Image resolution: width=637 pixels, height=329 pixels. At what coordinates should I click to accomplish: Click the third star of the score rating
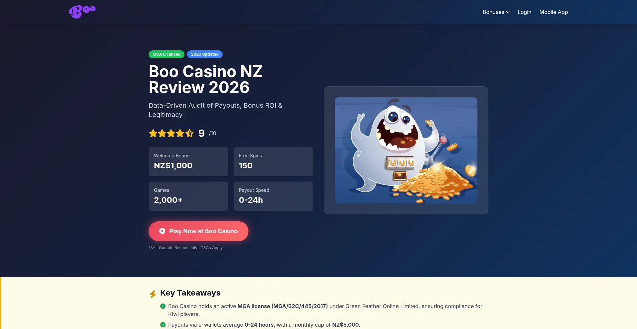tap(172, 133)
